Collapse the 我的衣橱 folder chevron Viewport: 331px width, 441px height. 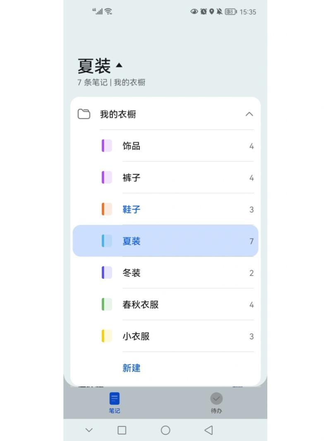click(x=249, y=114)
